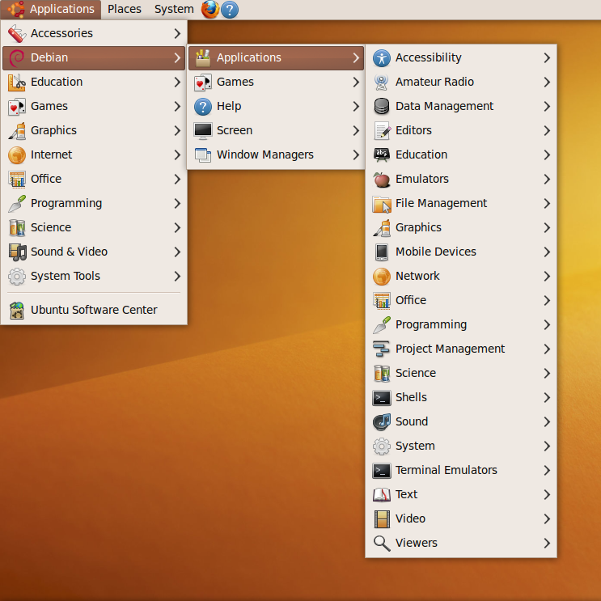This screenshot has height=601, width=601.
Task: Open Education in the main Applications menu
Action: pyautogui.click(x=94, y=82)
